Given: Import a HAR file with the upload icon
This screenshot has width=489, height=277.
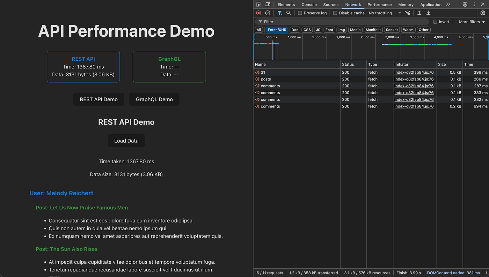Looking at the screenshot, I should click(419, 13).
